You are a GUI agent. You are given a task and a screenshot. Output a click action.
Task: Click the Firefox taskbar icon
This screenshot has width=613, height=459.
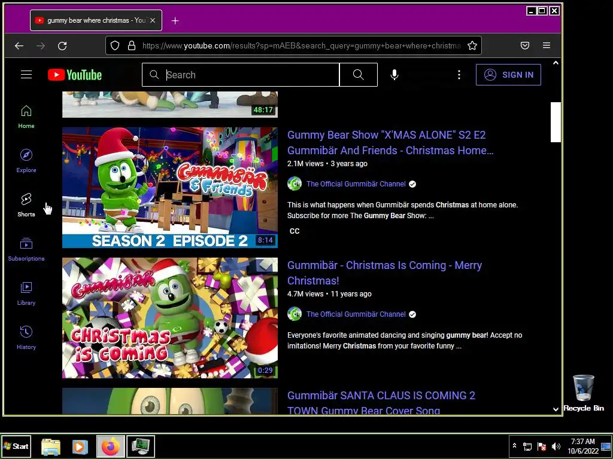pos(111,446)
